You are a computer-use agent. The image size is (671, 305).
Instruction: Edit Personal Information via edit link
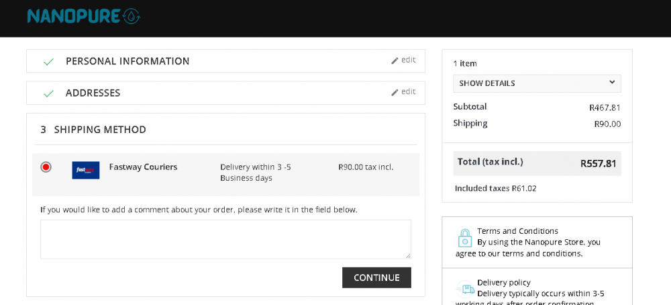click(408, 60)
